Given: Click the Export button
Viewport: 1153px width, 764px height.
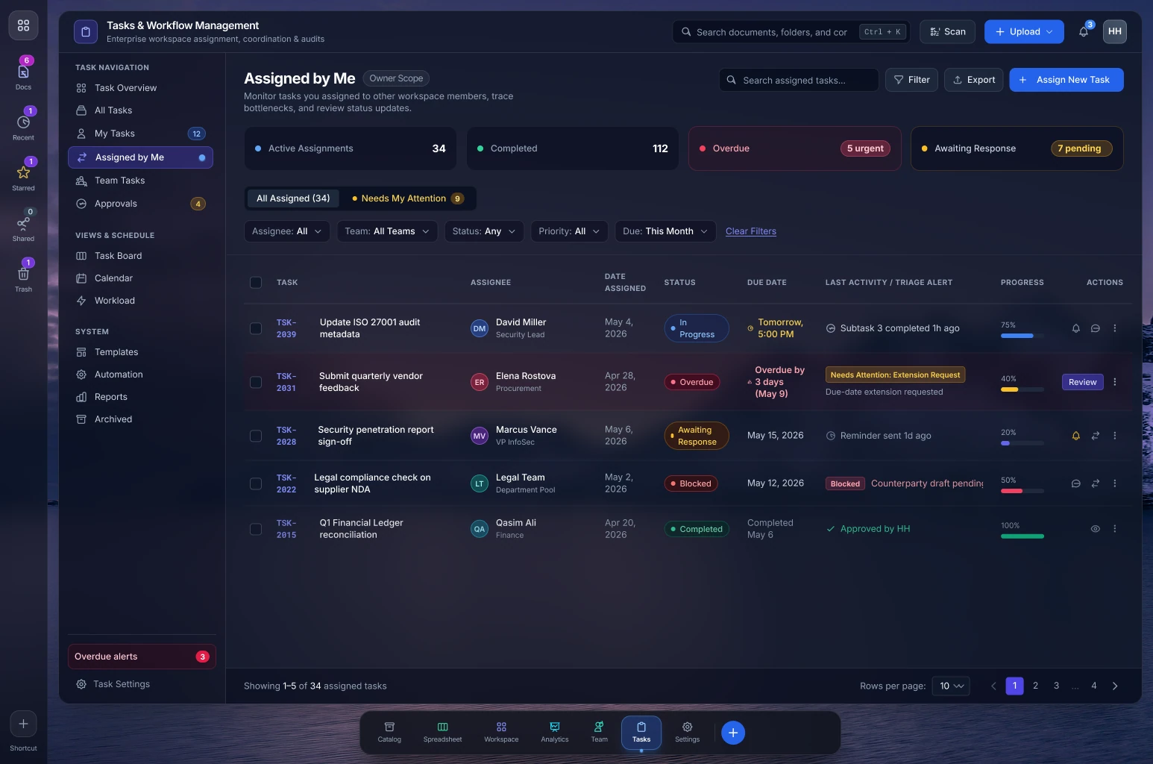Looking at the screenshot, I should 974,80.
